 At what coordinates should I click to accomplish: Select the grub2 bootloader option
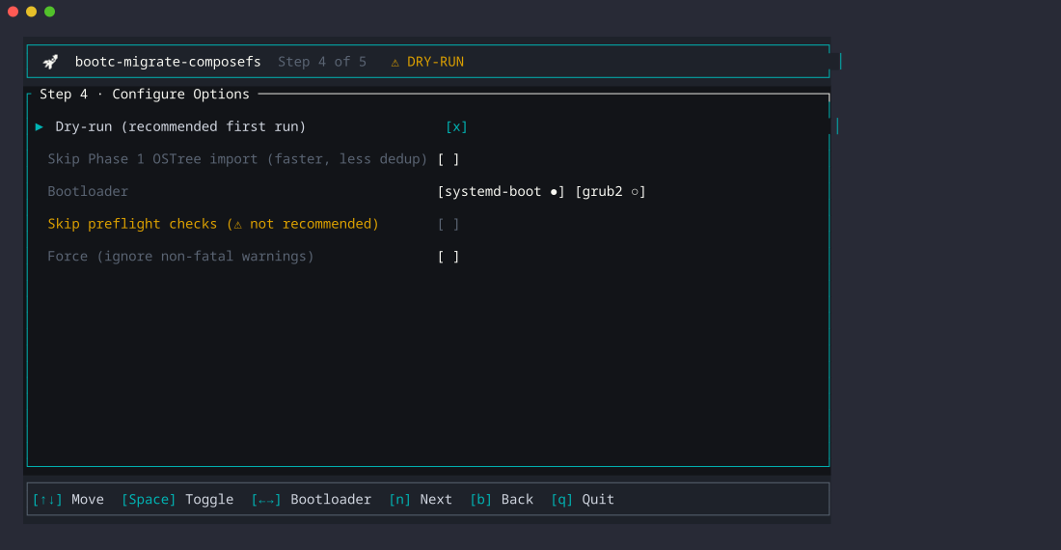(x=611, y=191)
